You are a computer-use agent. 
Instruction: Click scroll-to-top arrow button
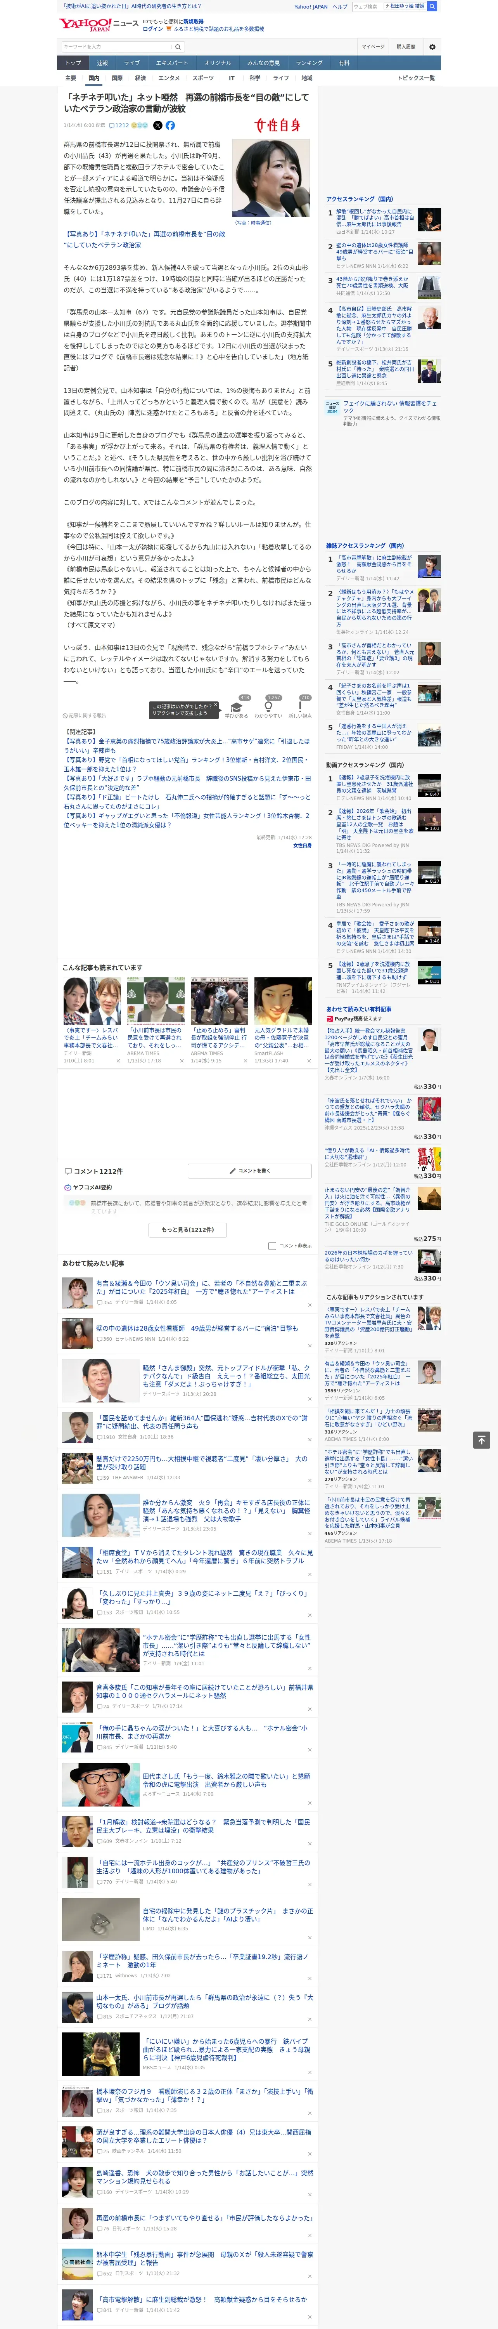point(482,1440)
